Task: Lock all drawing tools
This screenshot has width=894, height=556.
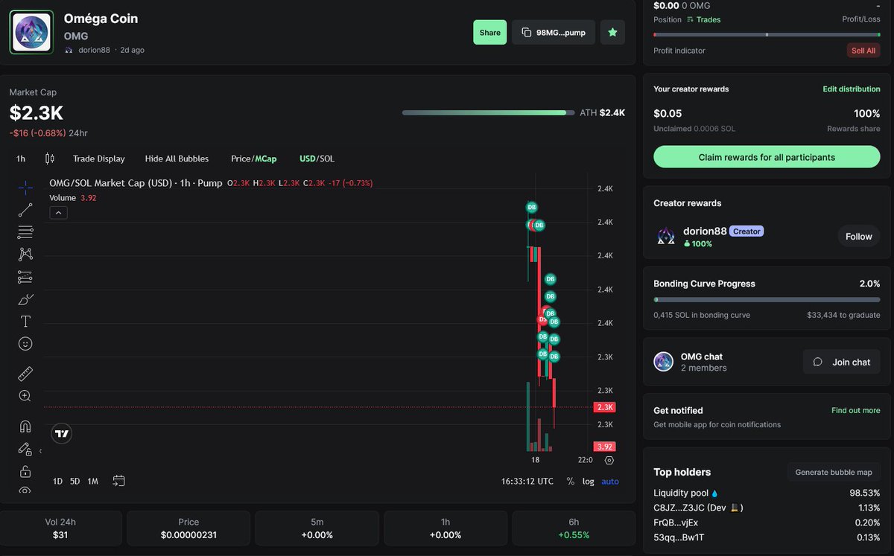Action: click(x=25, y=471)
